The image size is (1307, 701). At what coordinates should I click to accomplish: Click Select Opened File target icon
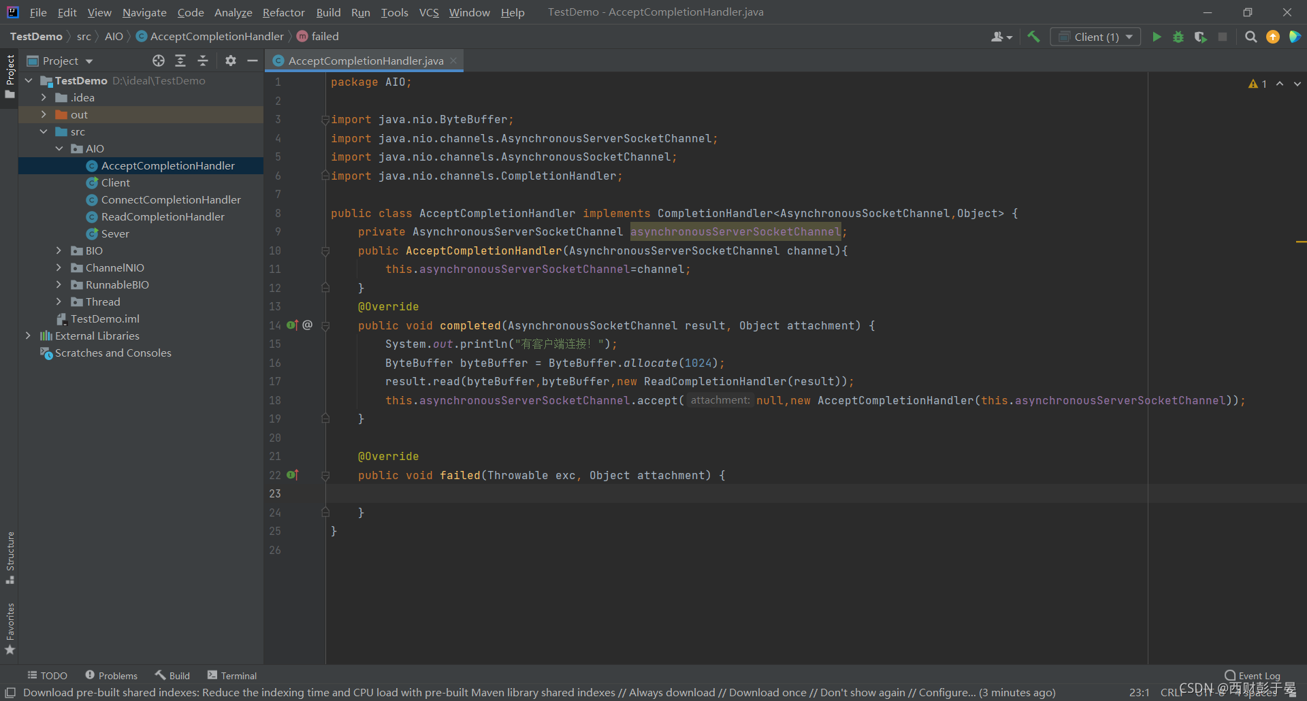coord(159,61)
